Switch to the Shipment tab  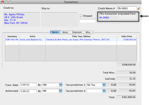pyautogui.click(x=77, y=32)
